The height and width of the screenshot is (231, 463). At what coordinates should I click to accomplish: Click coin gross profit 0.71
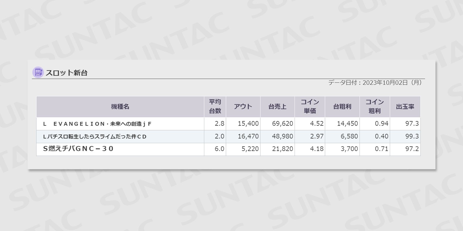382,149
